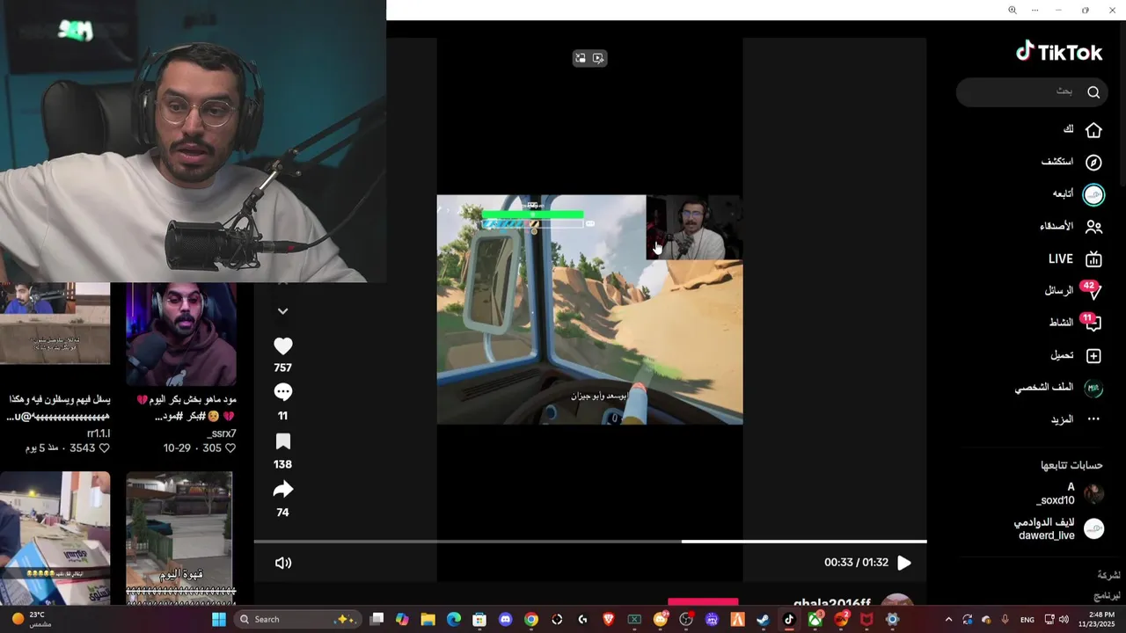This screenshot has height=633, width=1126.
Task: Open the Explore compass icon
Action: (x=1093, y=163)
